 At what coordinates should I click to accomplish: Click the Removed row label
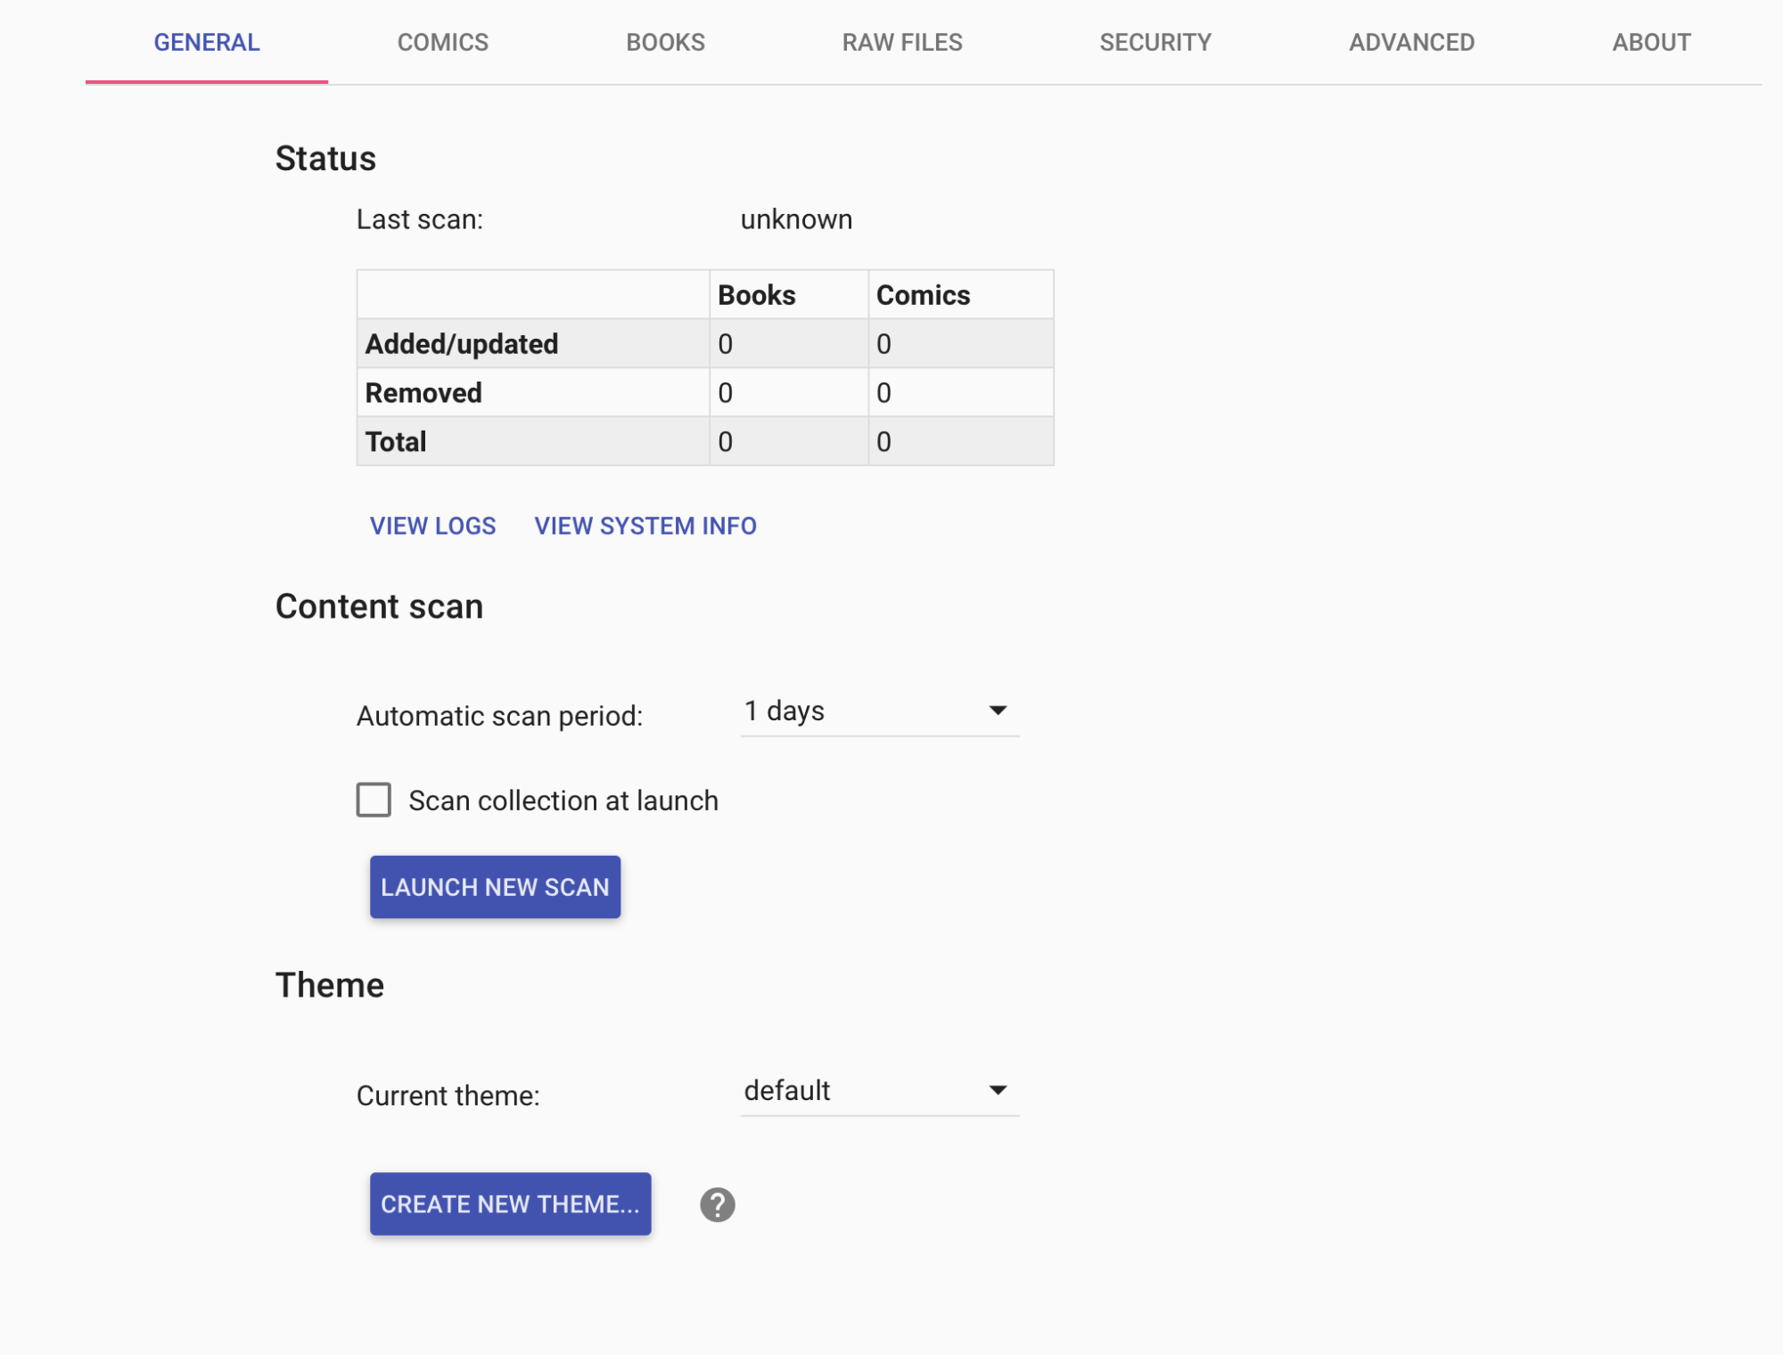(x=423, y=393)
